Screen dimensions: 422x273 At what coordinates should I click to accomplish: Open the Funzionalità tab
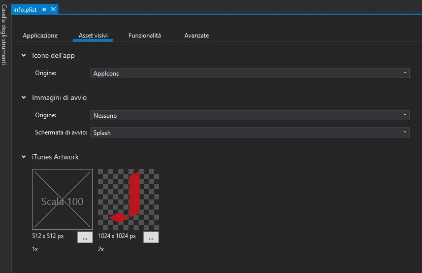point(145,36)
